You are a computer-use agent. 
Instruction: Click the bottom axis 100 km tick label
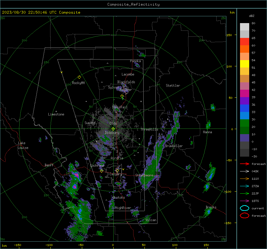[x=175, y=245]
